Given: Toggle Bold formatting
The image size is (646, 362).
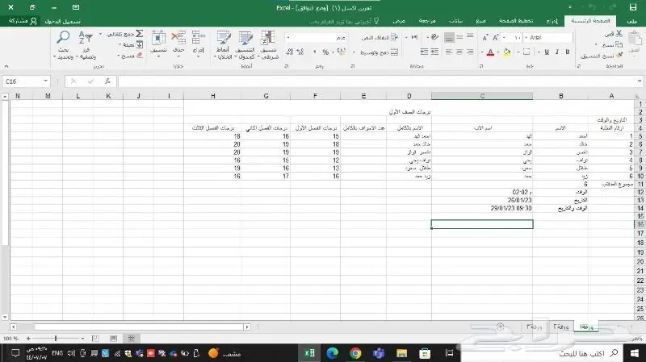Looking at the screenshot, I should click(x=568, y=52).
